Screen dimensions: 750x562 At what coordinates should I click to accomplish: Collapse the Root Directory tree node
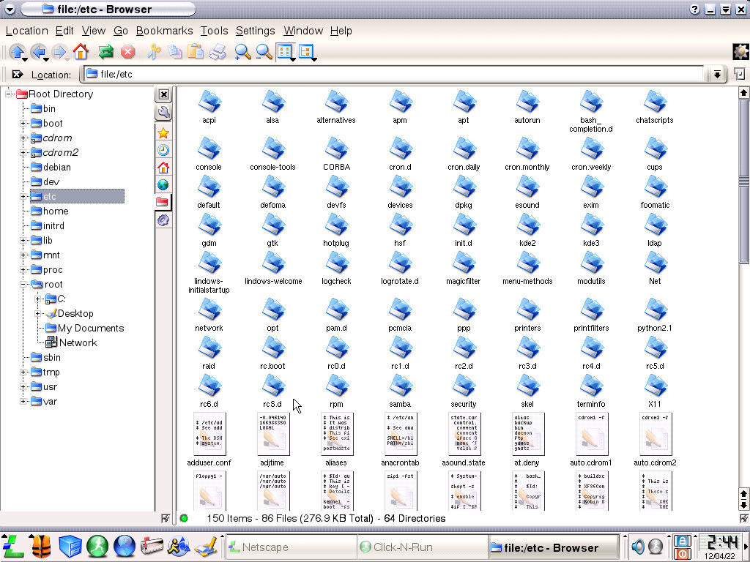[10, 94]
